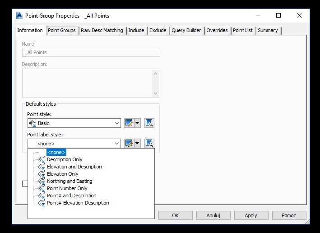This screenshot has width=320, height=233.
Task: Switch to the Point Groups tab
Action: [62, 30]
